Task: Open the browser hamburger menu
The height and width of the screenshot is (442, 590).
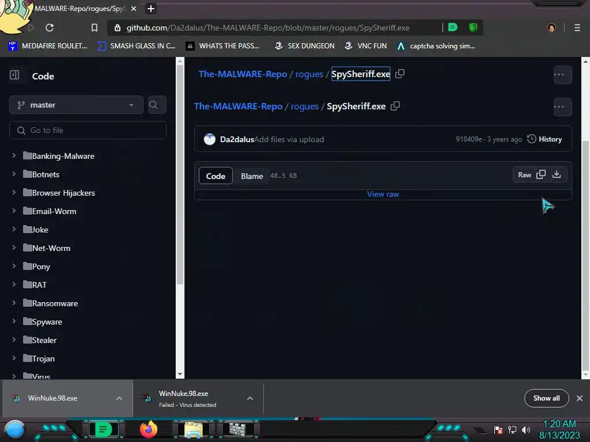Action: pos(577,28)
